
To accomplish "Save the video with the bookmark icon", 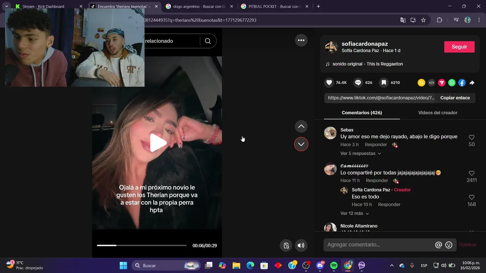I will (x=384, y=83).
